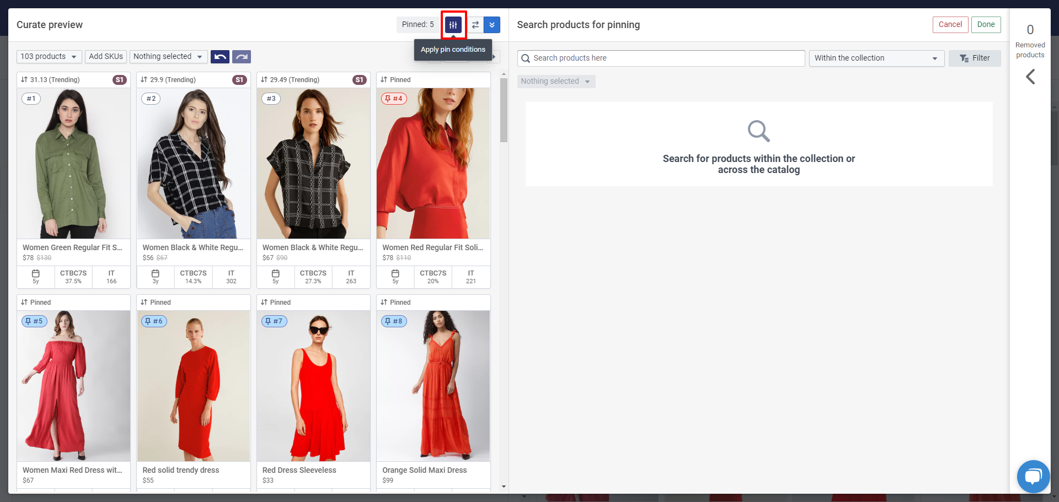Click sort arrows icon on Pinned #7 card
This screenshot has height=502, width=1059.
tap(264, 303)
